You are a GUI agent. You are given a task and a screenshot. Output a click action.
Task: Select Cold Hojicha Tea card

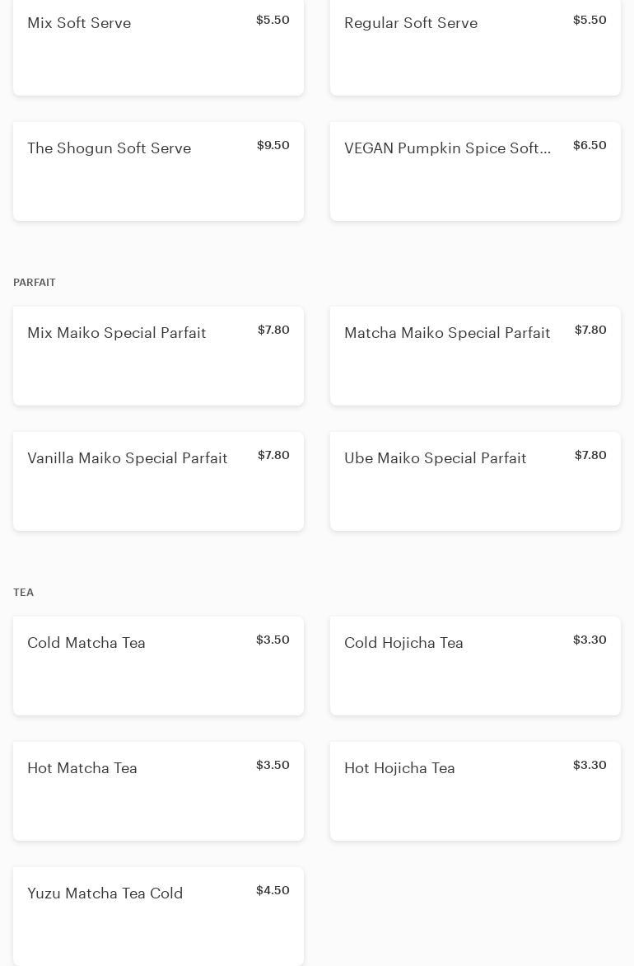[x=475, y=666]
